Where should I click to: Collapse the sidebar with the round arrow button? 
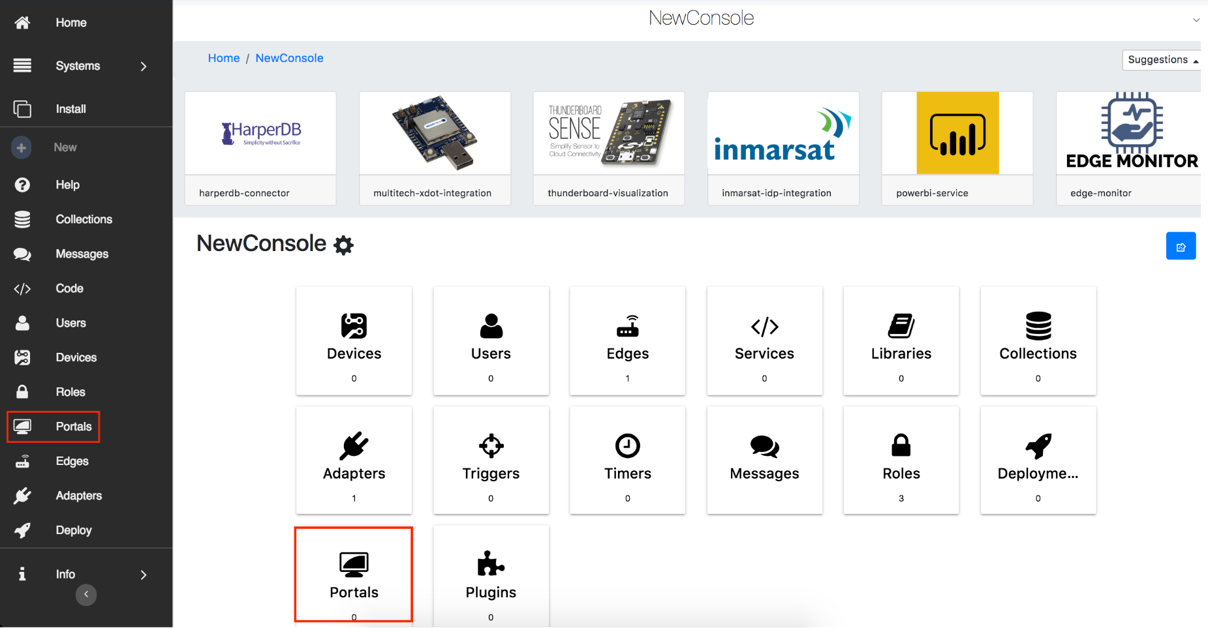[x=86, y=595]
